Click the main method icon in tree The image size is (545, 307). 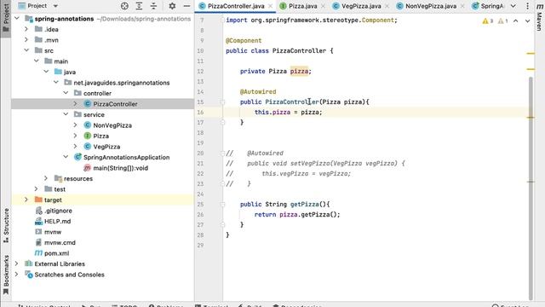pyautogui.click(x=87, y=168)
